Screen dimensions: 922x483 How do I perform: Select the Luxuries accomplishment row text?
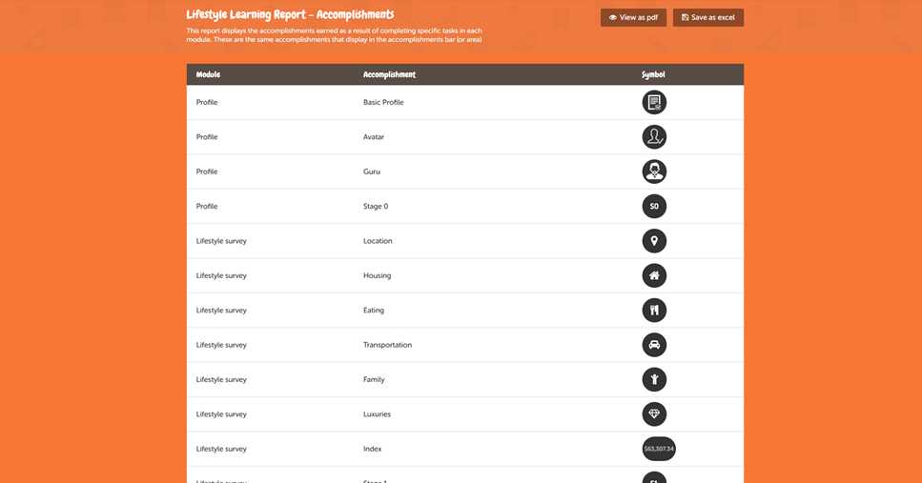pyautogui.click(x=377, y=414)
